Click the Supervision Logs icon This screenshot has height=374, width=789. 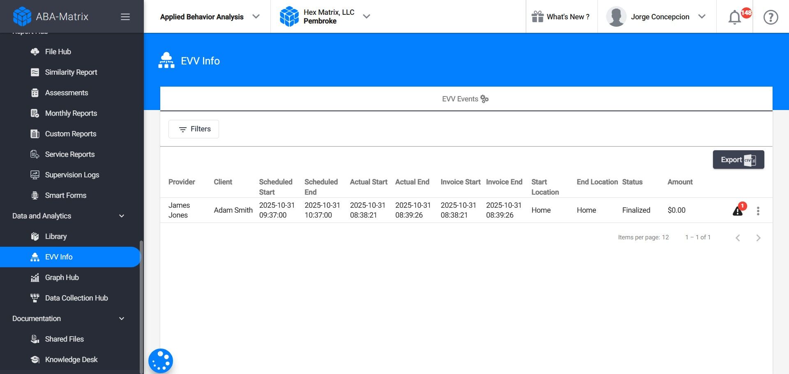35,175
